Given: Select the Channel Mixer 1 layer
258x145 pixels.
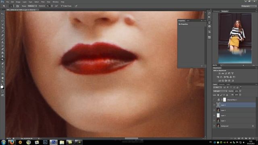Looking at the screenshot, I should [234, 100].
